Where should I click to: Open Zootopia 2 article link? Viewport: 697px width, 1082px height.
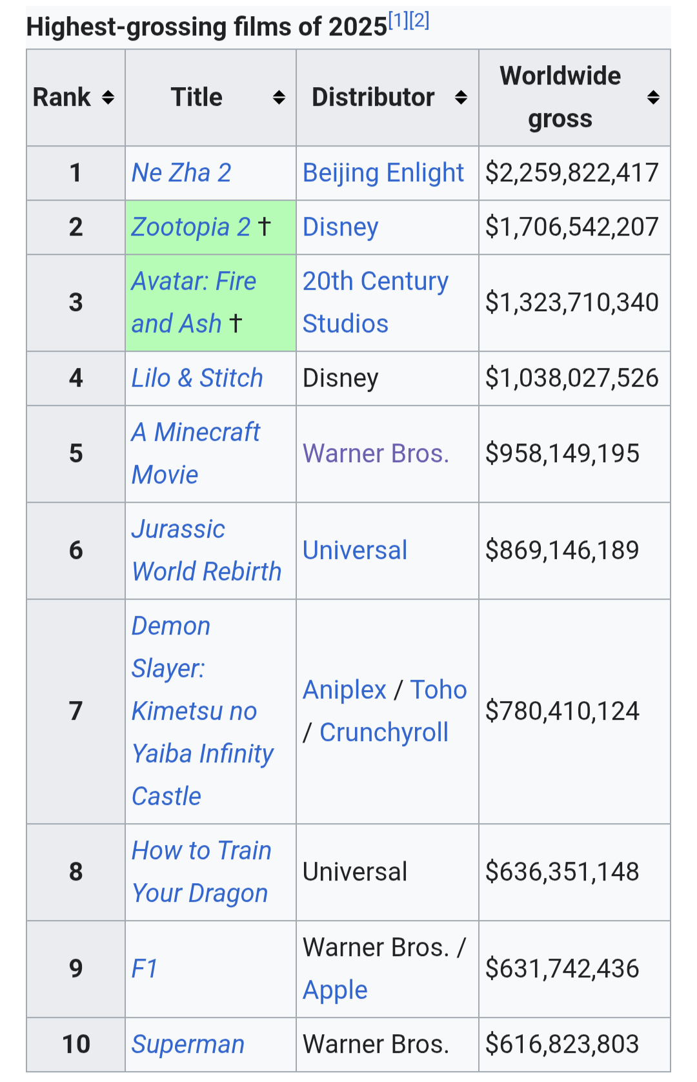tap(191, 227)
